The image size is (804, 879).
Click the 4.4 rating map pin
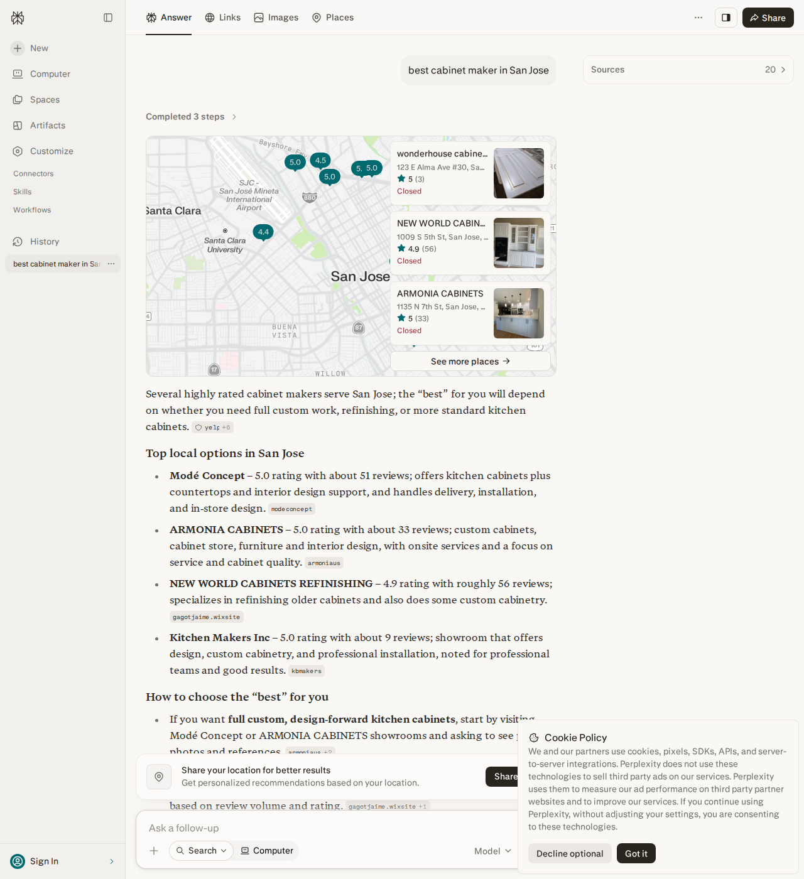(x=263, y=232)
